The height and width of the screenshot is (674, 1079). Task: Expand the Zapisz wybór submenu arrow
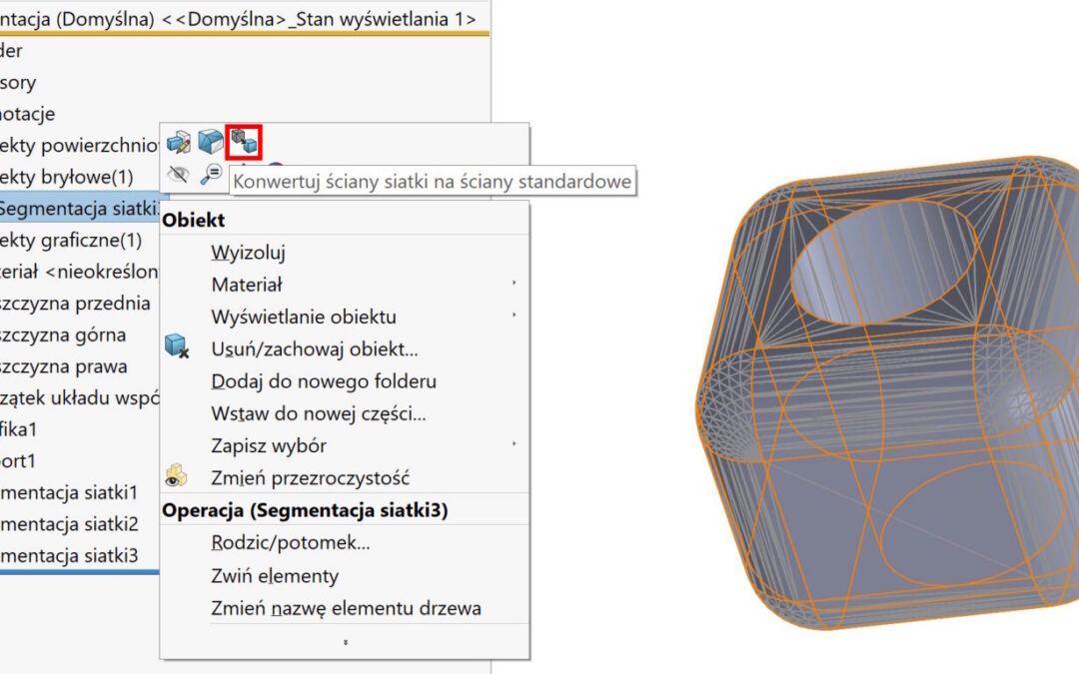coord(514,445)
